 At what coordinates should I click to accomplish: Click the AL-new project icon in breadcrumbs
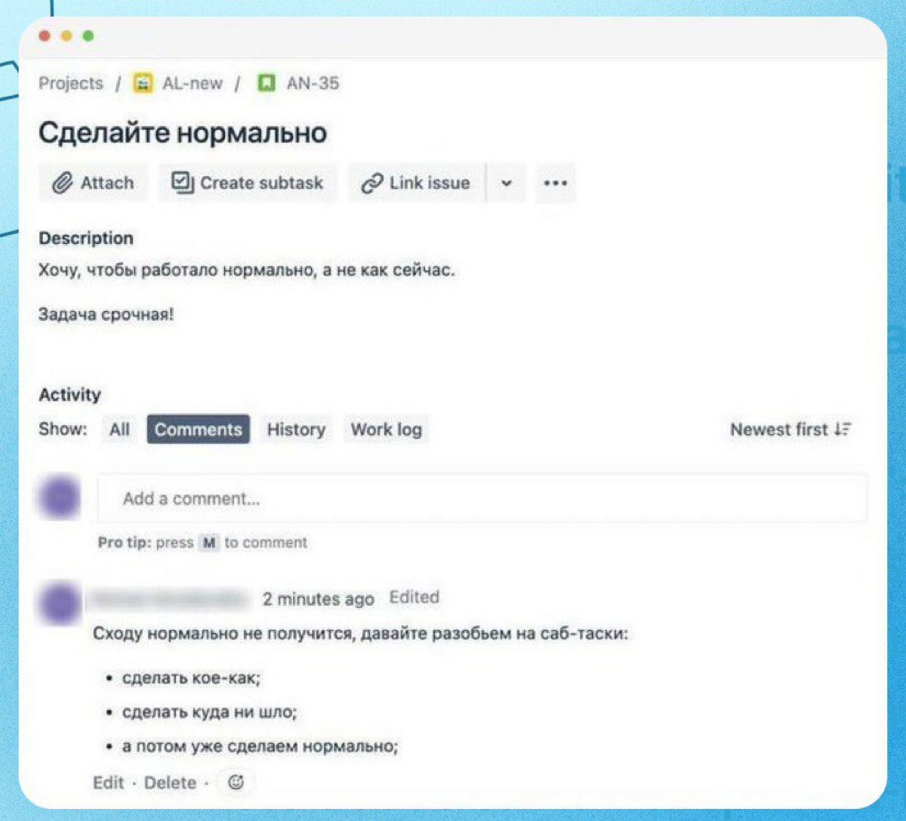pos(142,83)
